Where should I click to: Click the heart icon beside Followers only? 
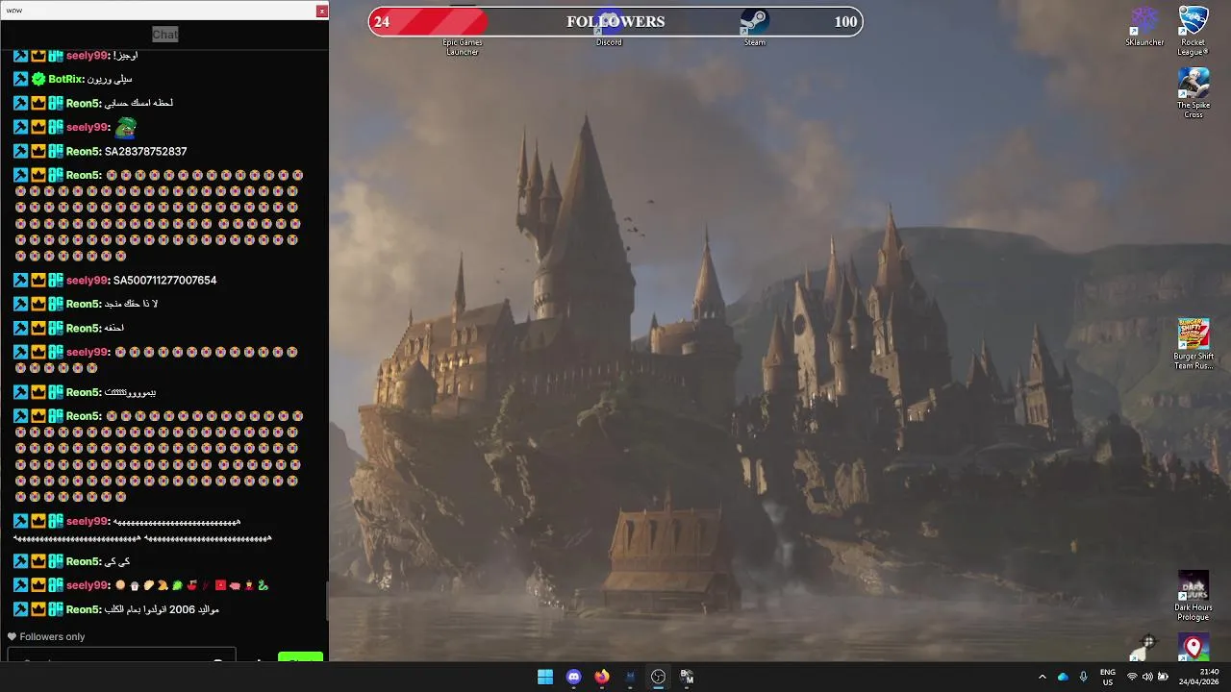[x=12, y=636]
